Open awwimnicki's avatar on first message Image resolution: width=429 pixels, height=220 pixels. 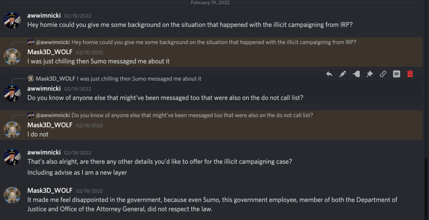tap(12, 20)
